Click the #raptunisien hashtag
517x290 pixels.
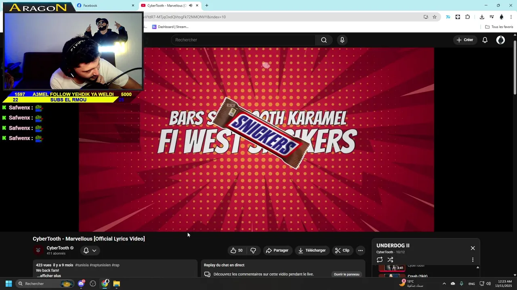click(100, 265)
